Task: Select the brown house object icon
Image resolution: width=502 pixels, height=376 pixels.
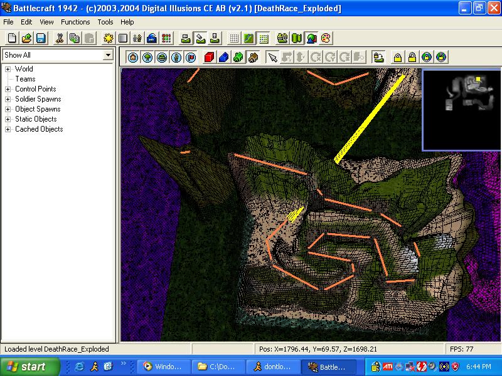Action: click(253, 58)
